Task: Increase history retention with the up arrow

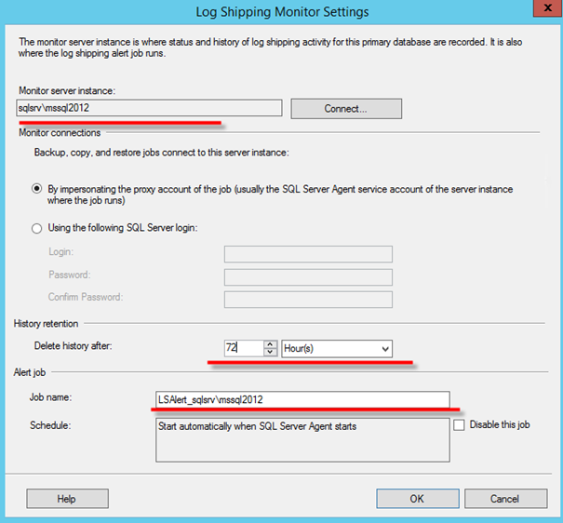Action: point(271,343)
